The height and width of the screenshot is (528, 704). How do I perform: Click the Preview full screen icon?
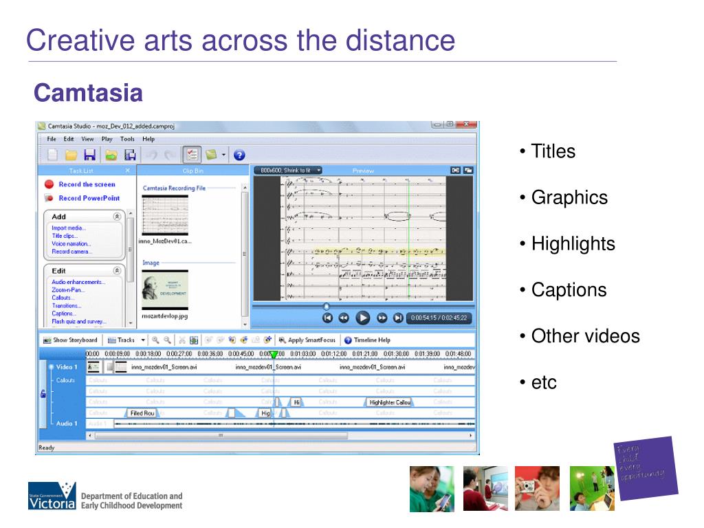456,170
